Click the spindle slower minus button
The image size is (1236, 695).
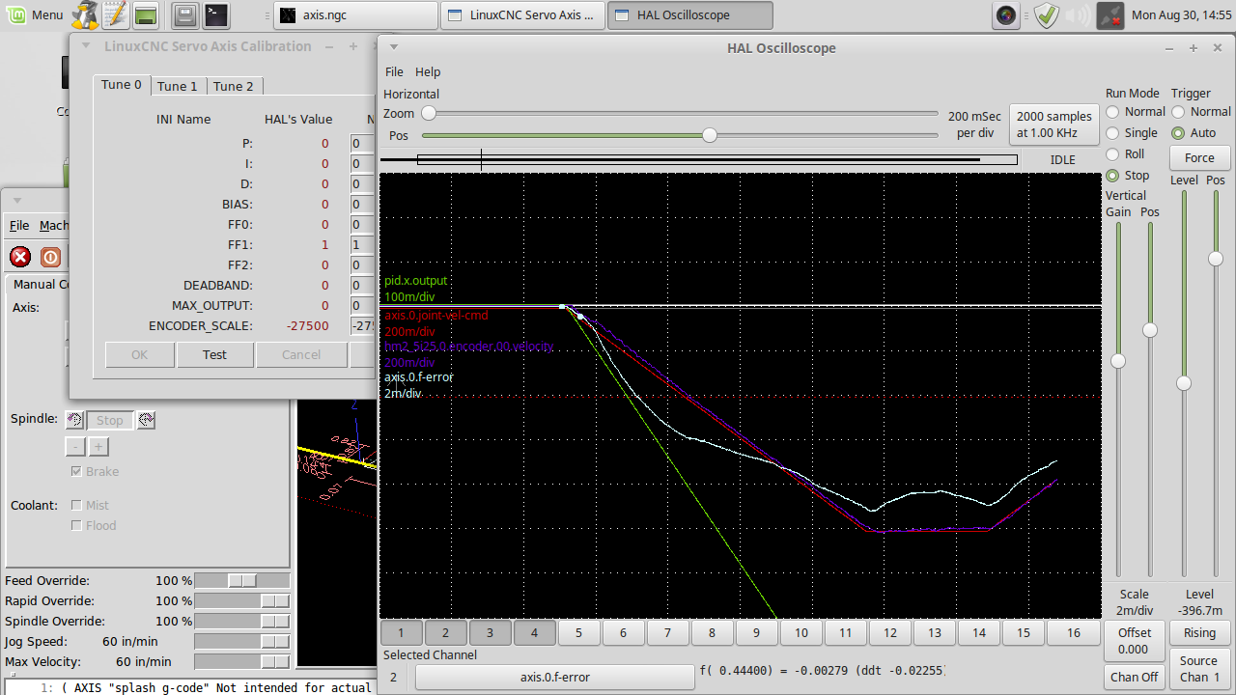click(x=75, y=447)
